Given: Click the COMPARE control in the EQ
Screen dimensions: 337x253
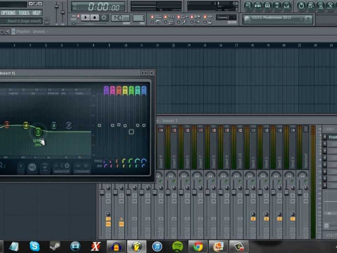Looking at the screenshot, I should [x=82, y=169].
